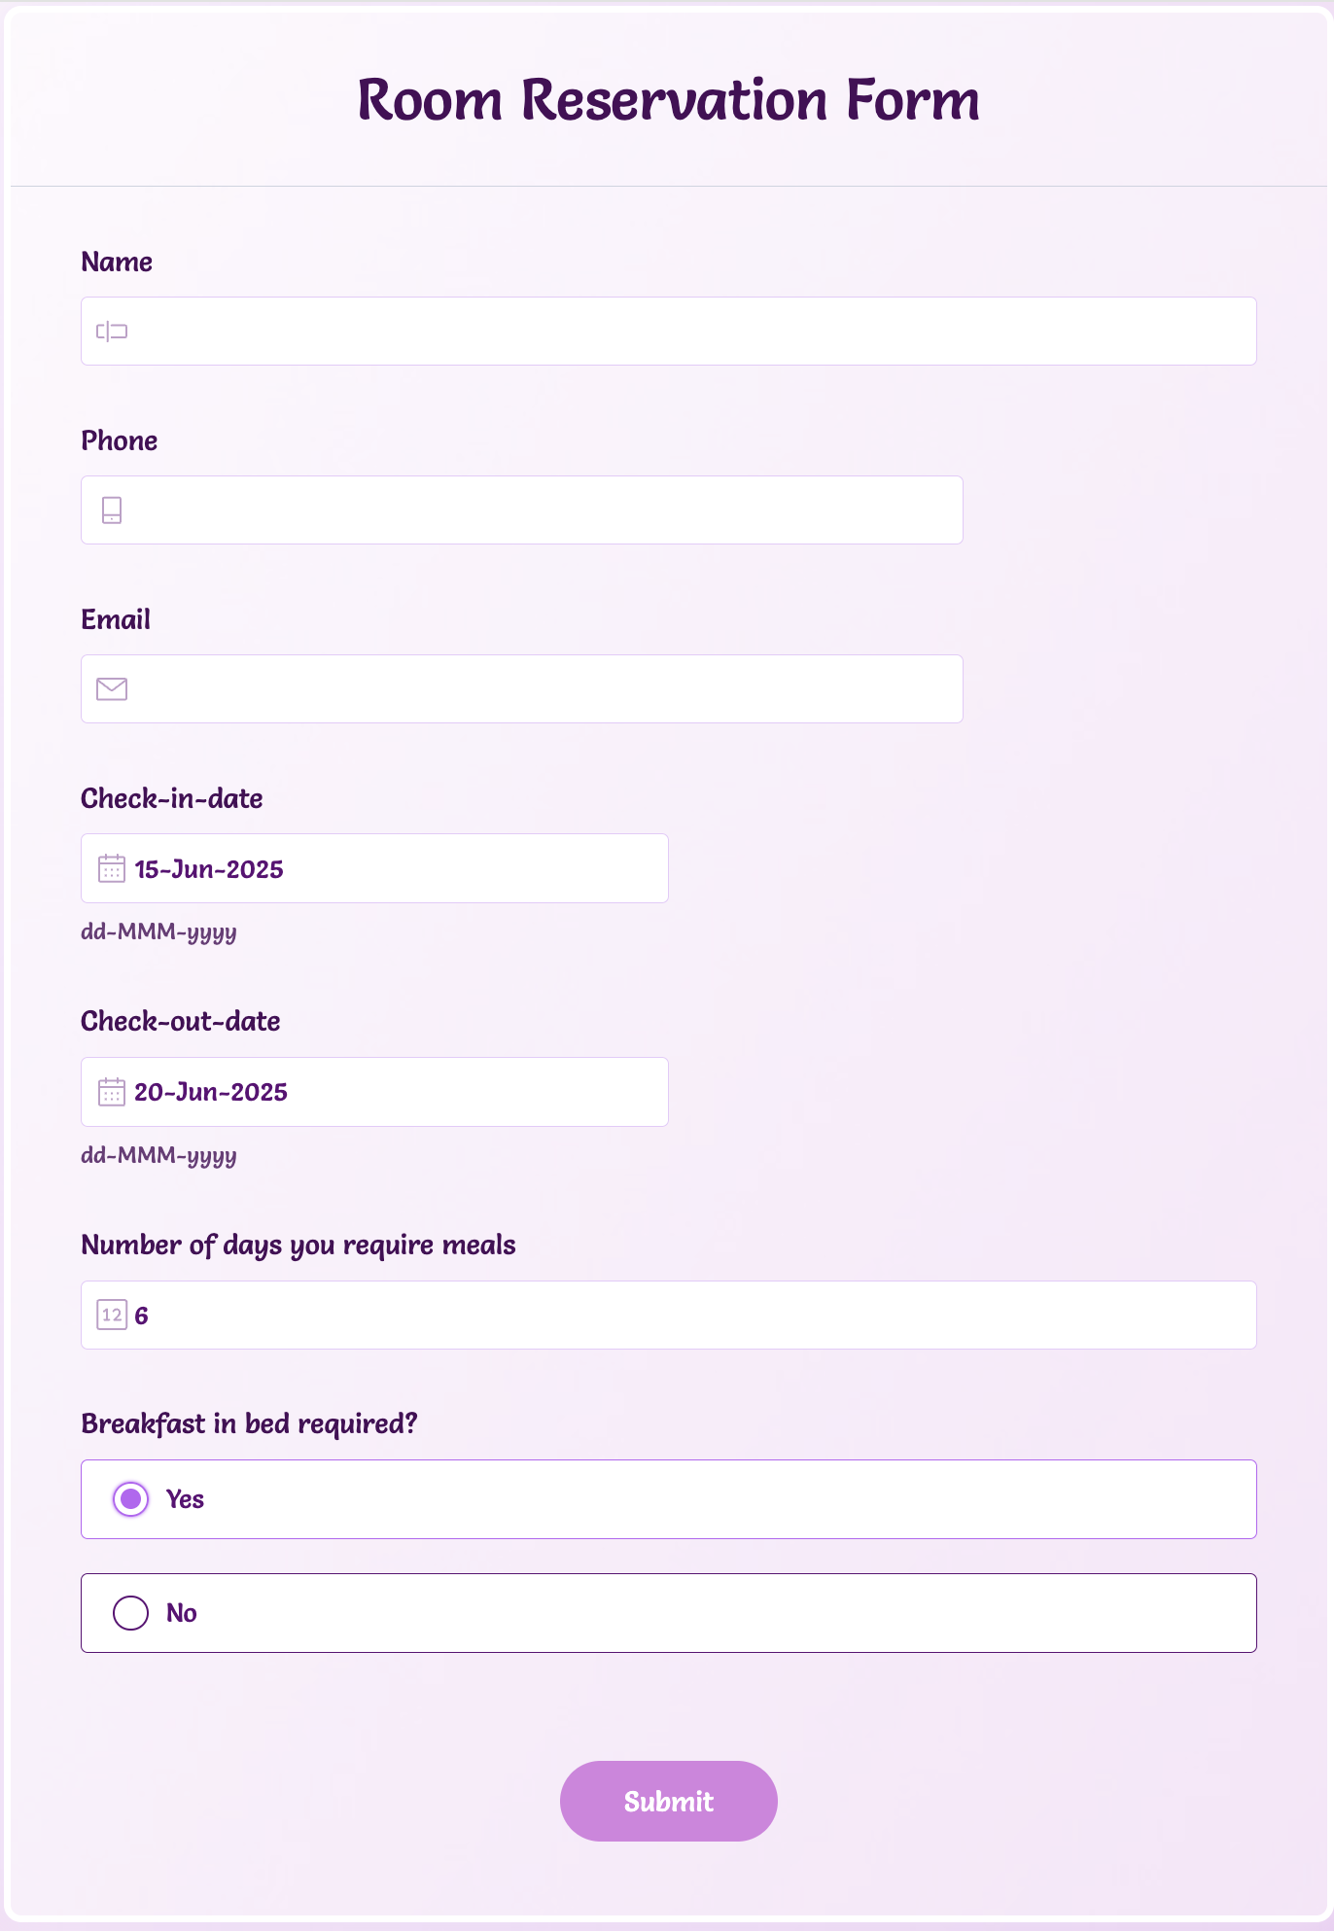The height and width of the screenshot is (1931, 1334).
Task: Click the Name field label
Action: click(117, 263)
